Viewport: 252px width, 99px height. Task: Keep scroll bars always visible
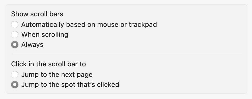point(15,44)
